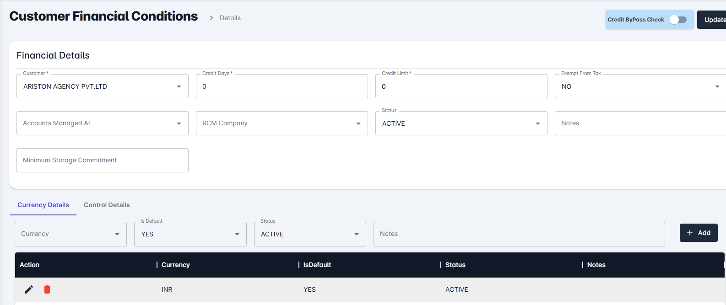The width and height of the screenshot is (726, 305).
Task: Click the Add button
Action: (x=698, y=233)
